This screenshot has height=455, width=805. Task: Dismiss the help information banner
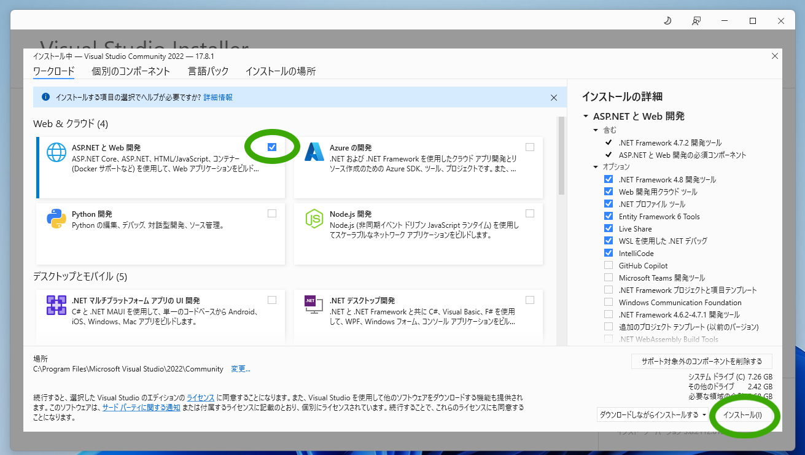click(554, 97)
